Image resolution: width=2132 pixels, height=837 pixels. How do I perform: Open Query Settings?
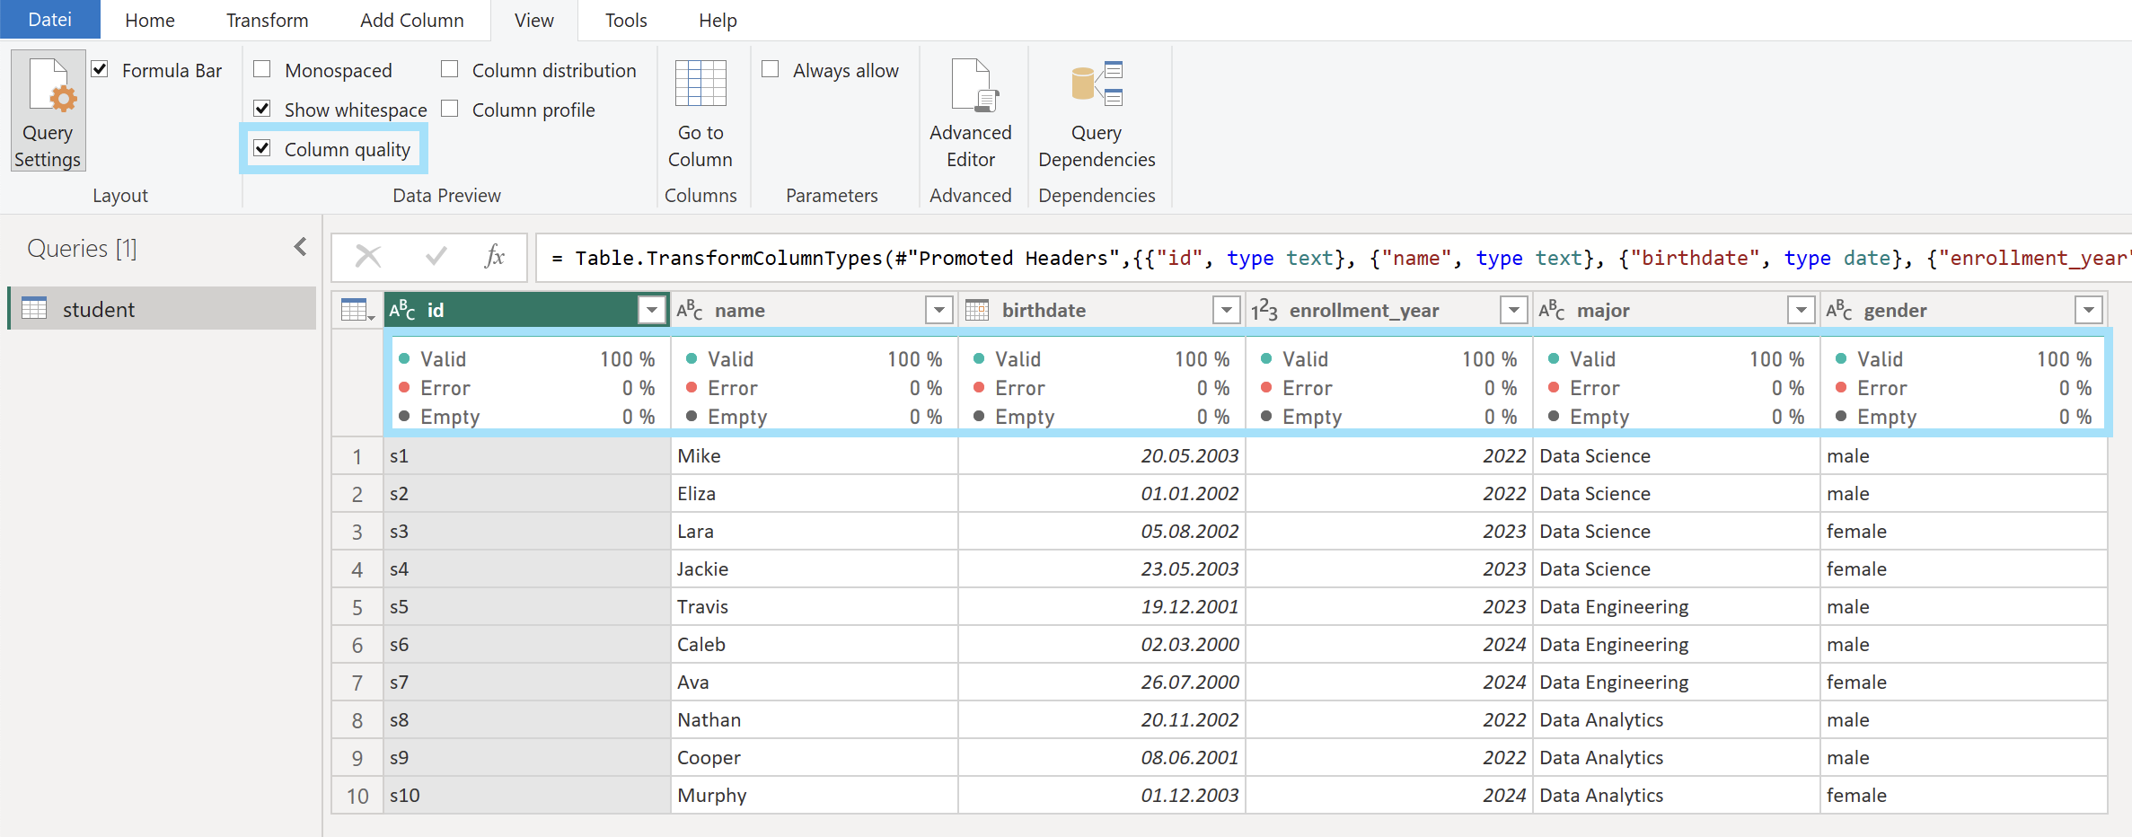coord(48,110)
